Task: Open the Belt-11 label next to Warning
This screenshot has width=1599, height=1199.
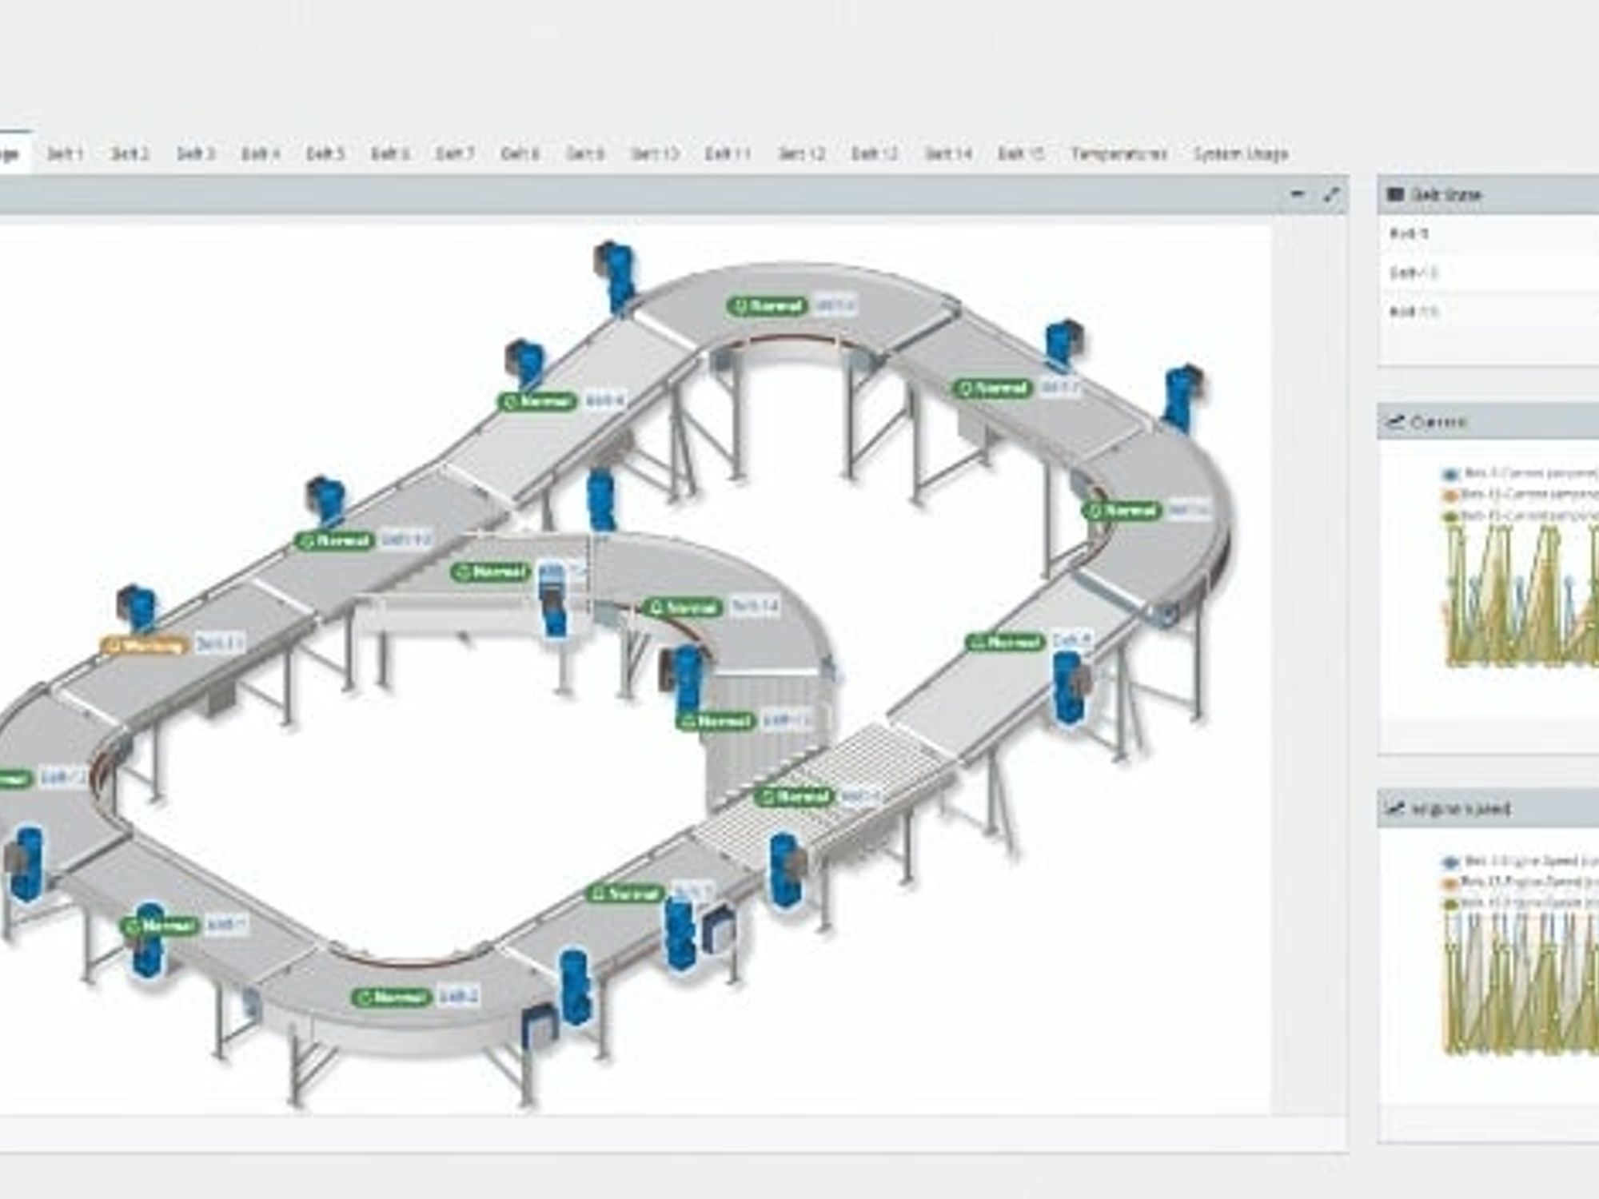Action: pos(219,643)
